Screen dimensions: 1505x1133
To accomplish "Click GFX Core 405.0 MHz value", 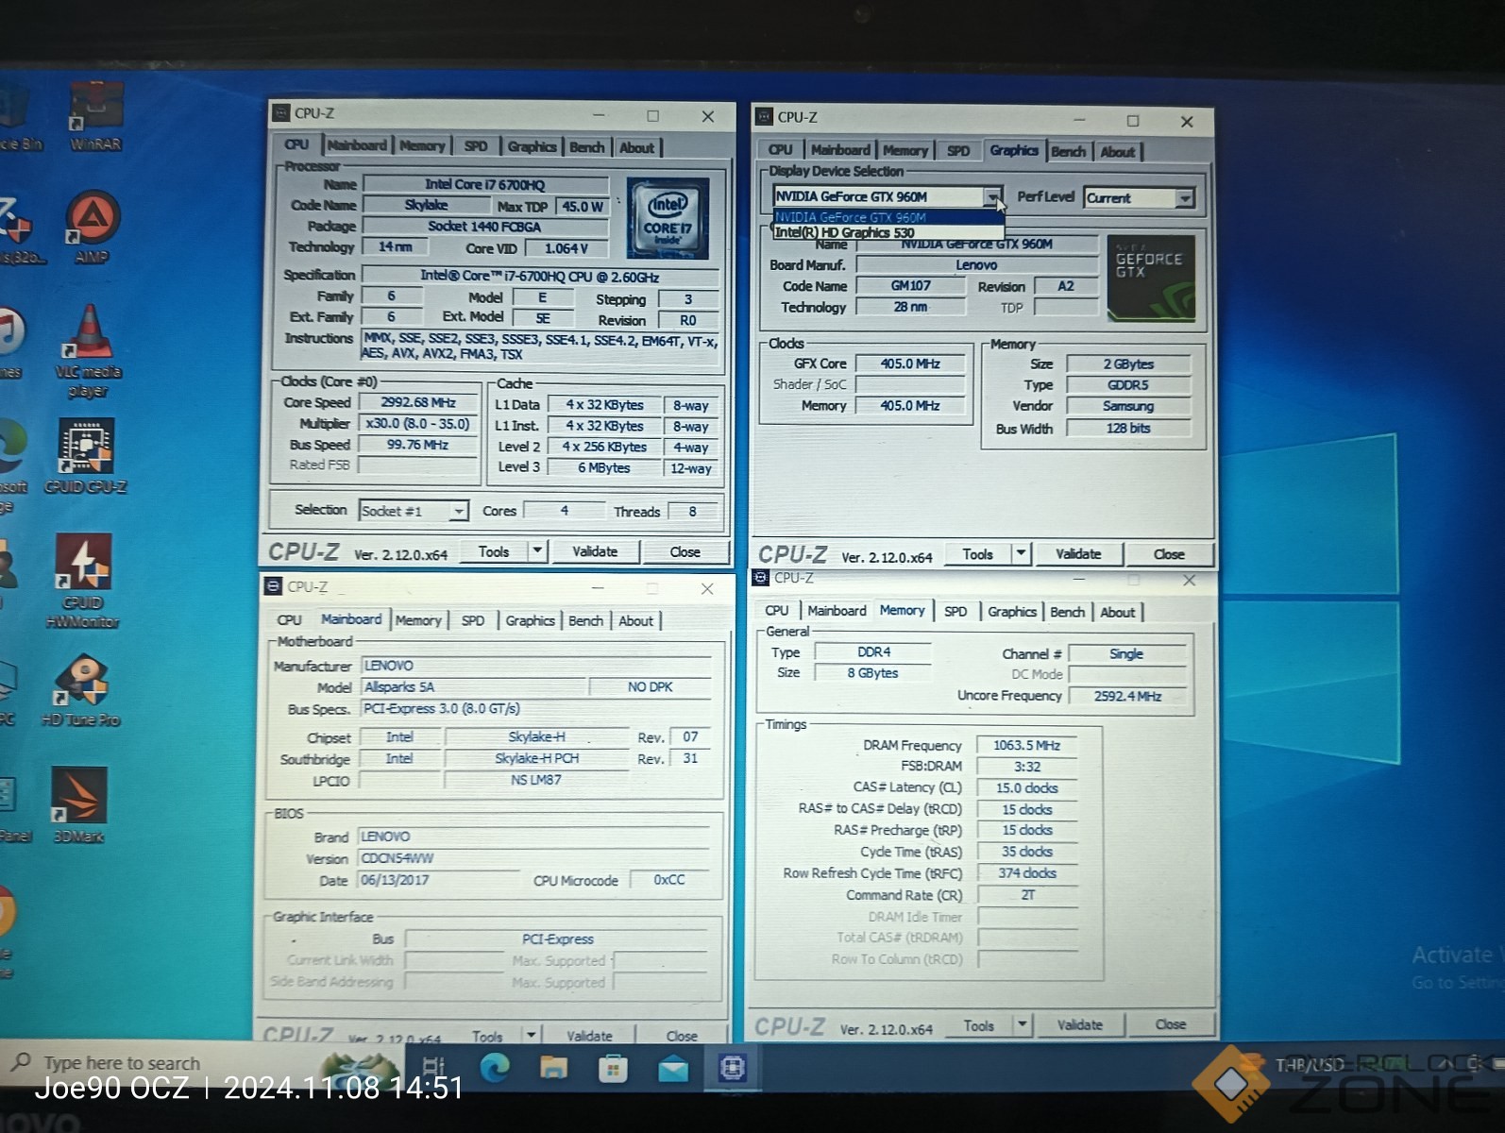I will [910, 364].
